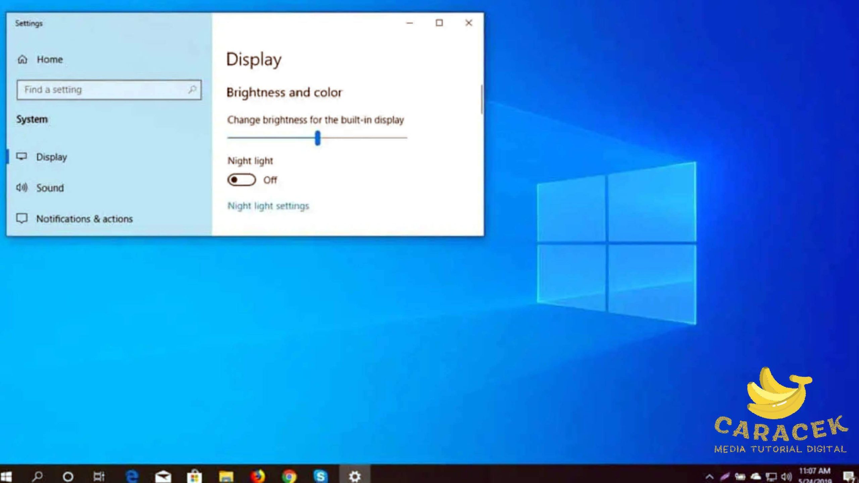Click the Task View button
The height and width of the screenshot is (483, 859).
point(99,476)
